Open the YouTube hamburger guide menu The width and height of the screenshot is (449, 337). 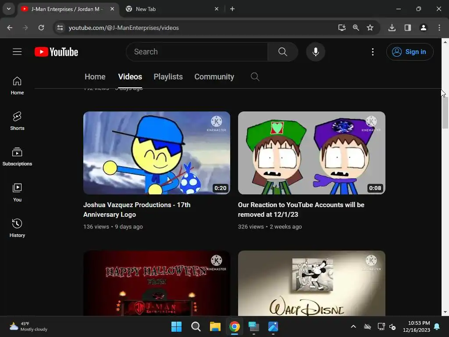pos(17,52)
